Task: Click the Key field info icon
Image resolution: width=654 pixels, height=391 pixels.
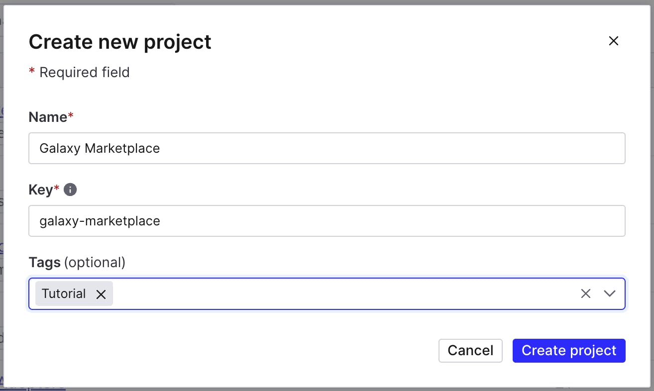Action: point(70,190)
